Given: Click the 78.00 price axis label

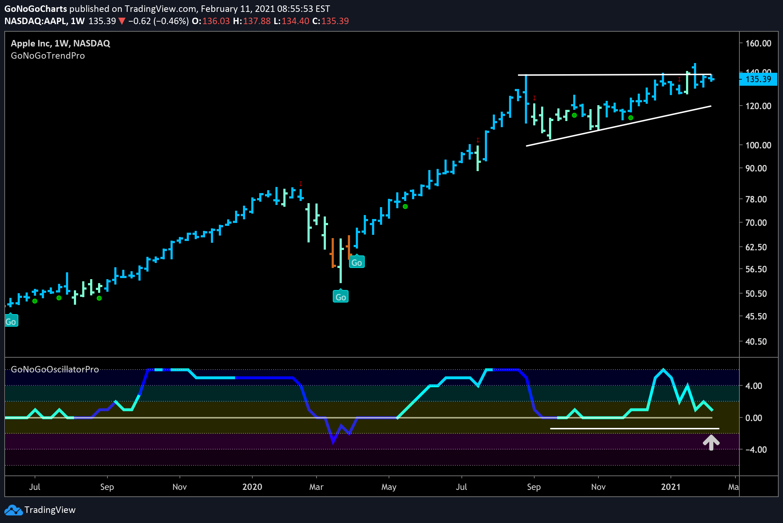Looking at the screenshot, I should coord(756,200).
